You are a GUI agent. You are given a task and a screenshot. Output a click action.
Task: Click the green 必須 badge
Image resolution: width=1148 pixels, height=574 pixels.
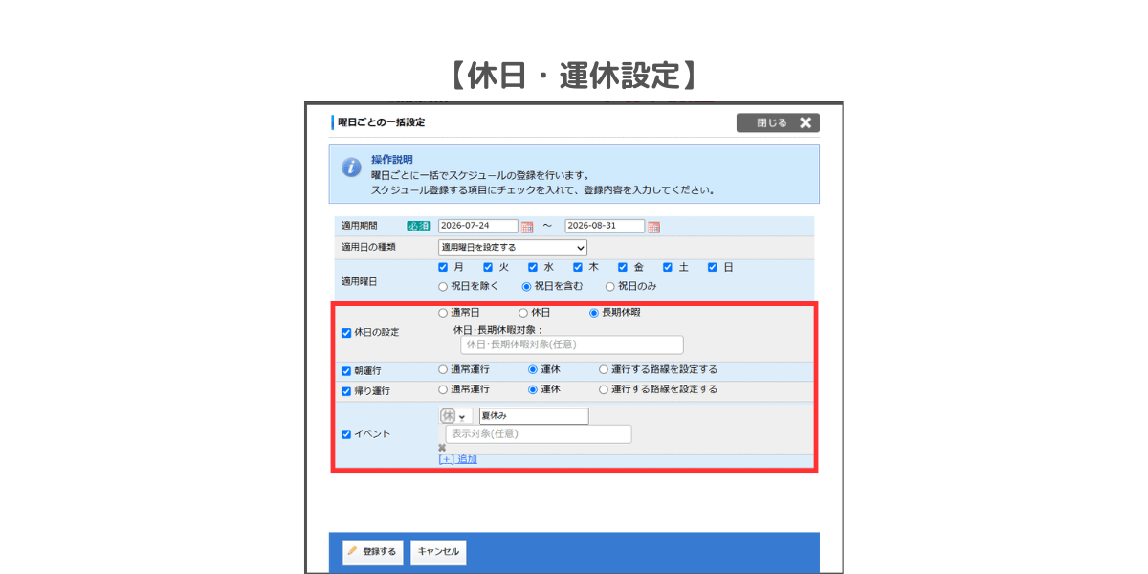point(418,227)
